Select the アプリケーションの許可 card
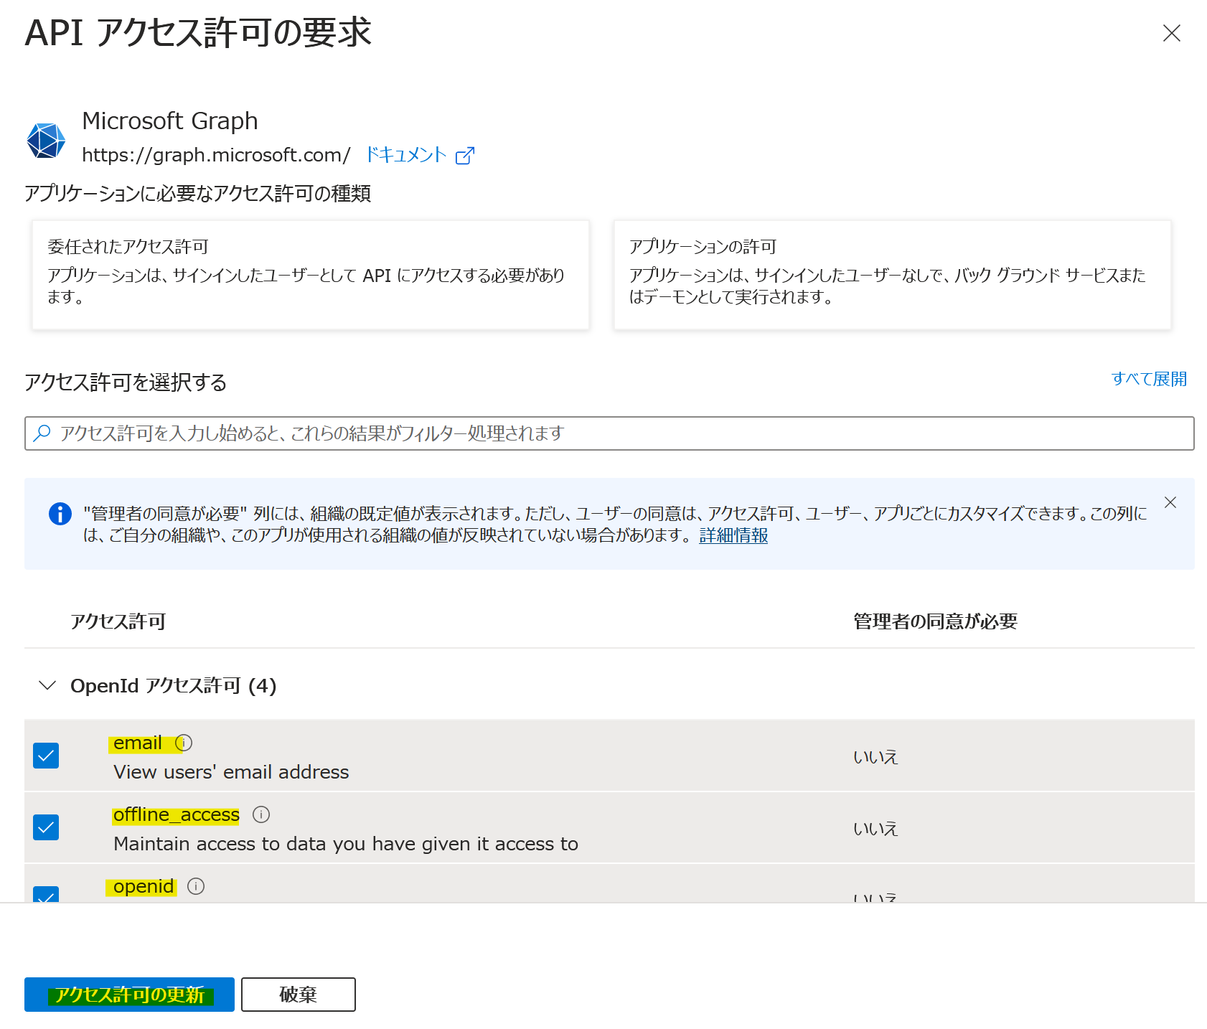This screenshot has height=1029, width=1207. tap(892, 275)
